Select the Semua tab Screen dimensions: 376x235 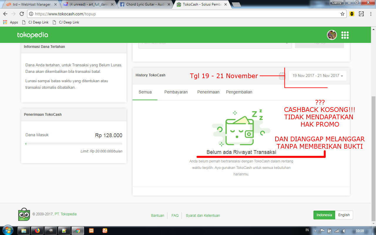145,92
